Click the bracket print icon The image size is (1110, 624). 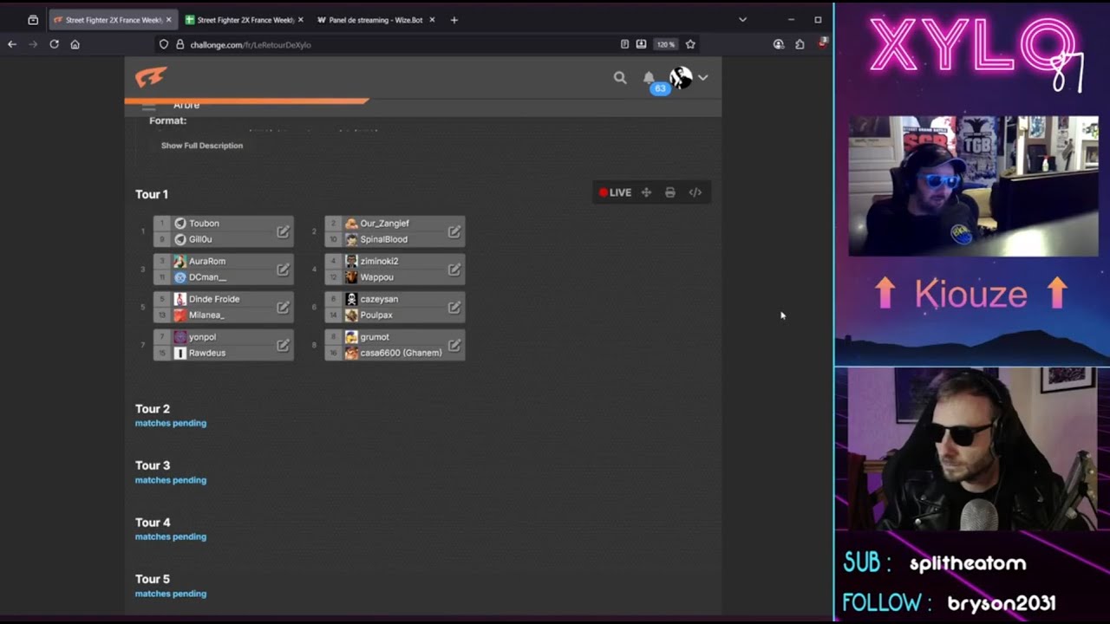pyautogui.click(x=670, y=192)
